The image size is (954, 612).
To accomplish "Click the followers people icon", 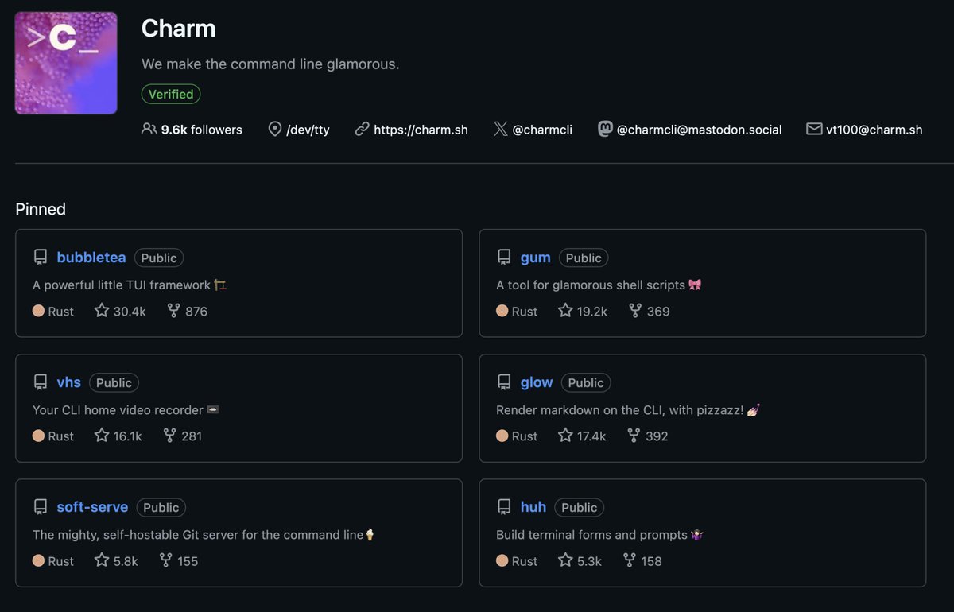I will point(149,128).
